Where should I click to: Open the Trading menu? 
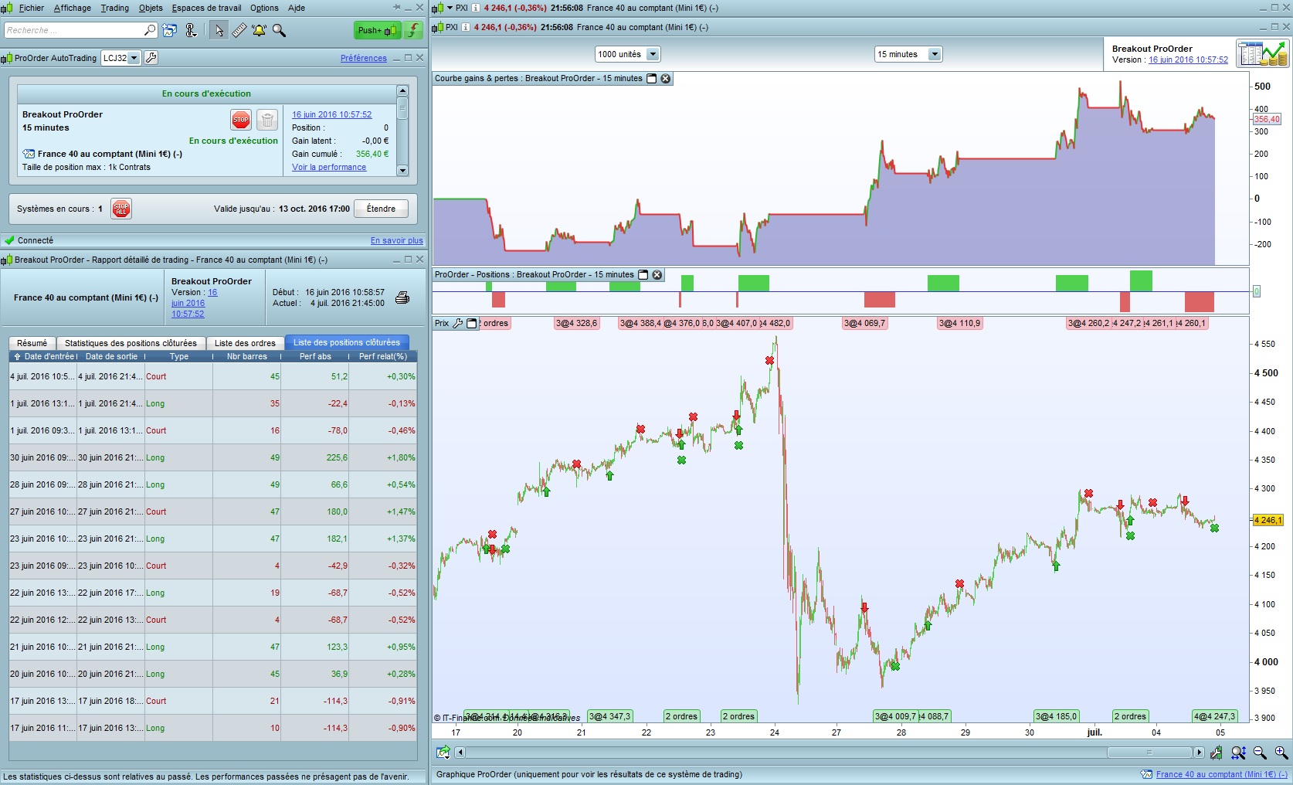[x=114, y=8]
